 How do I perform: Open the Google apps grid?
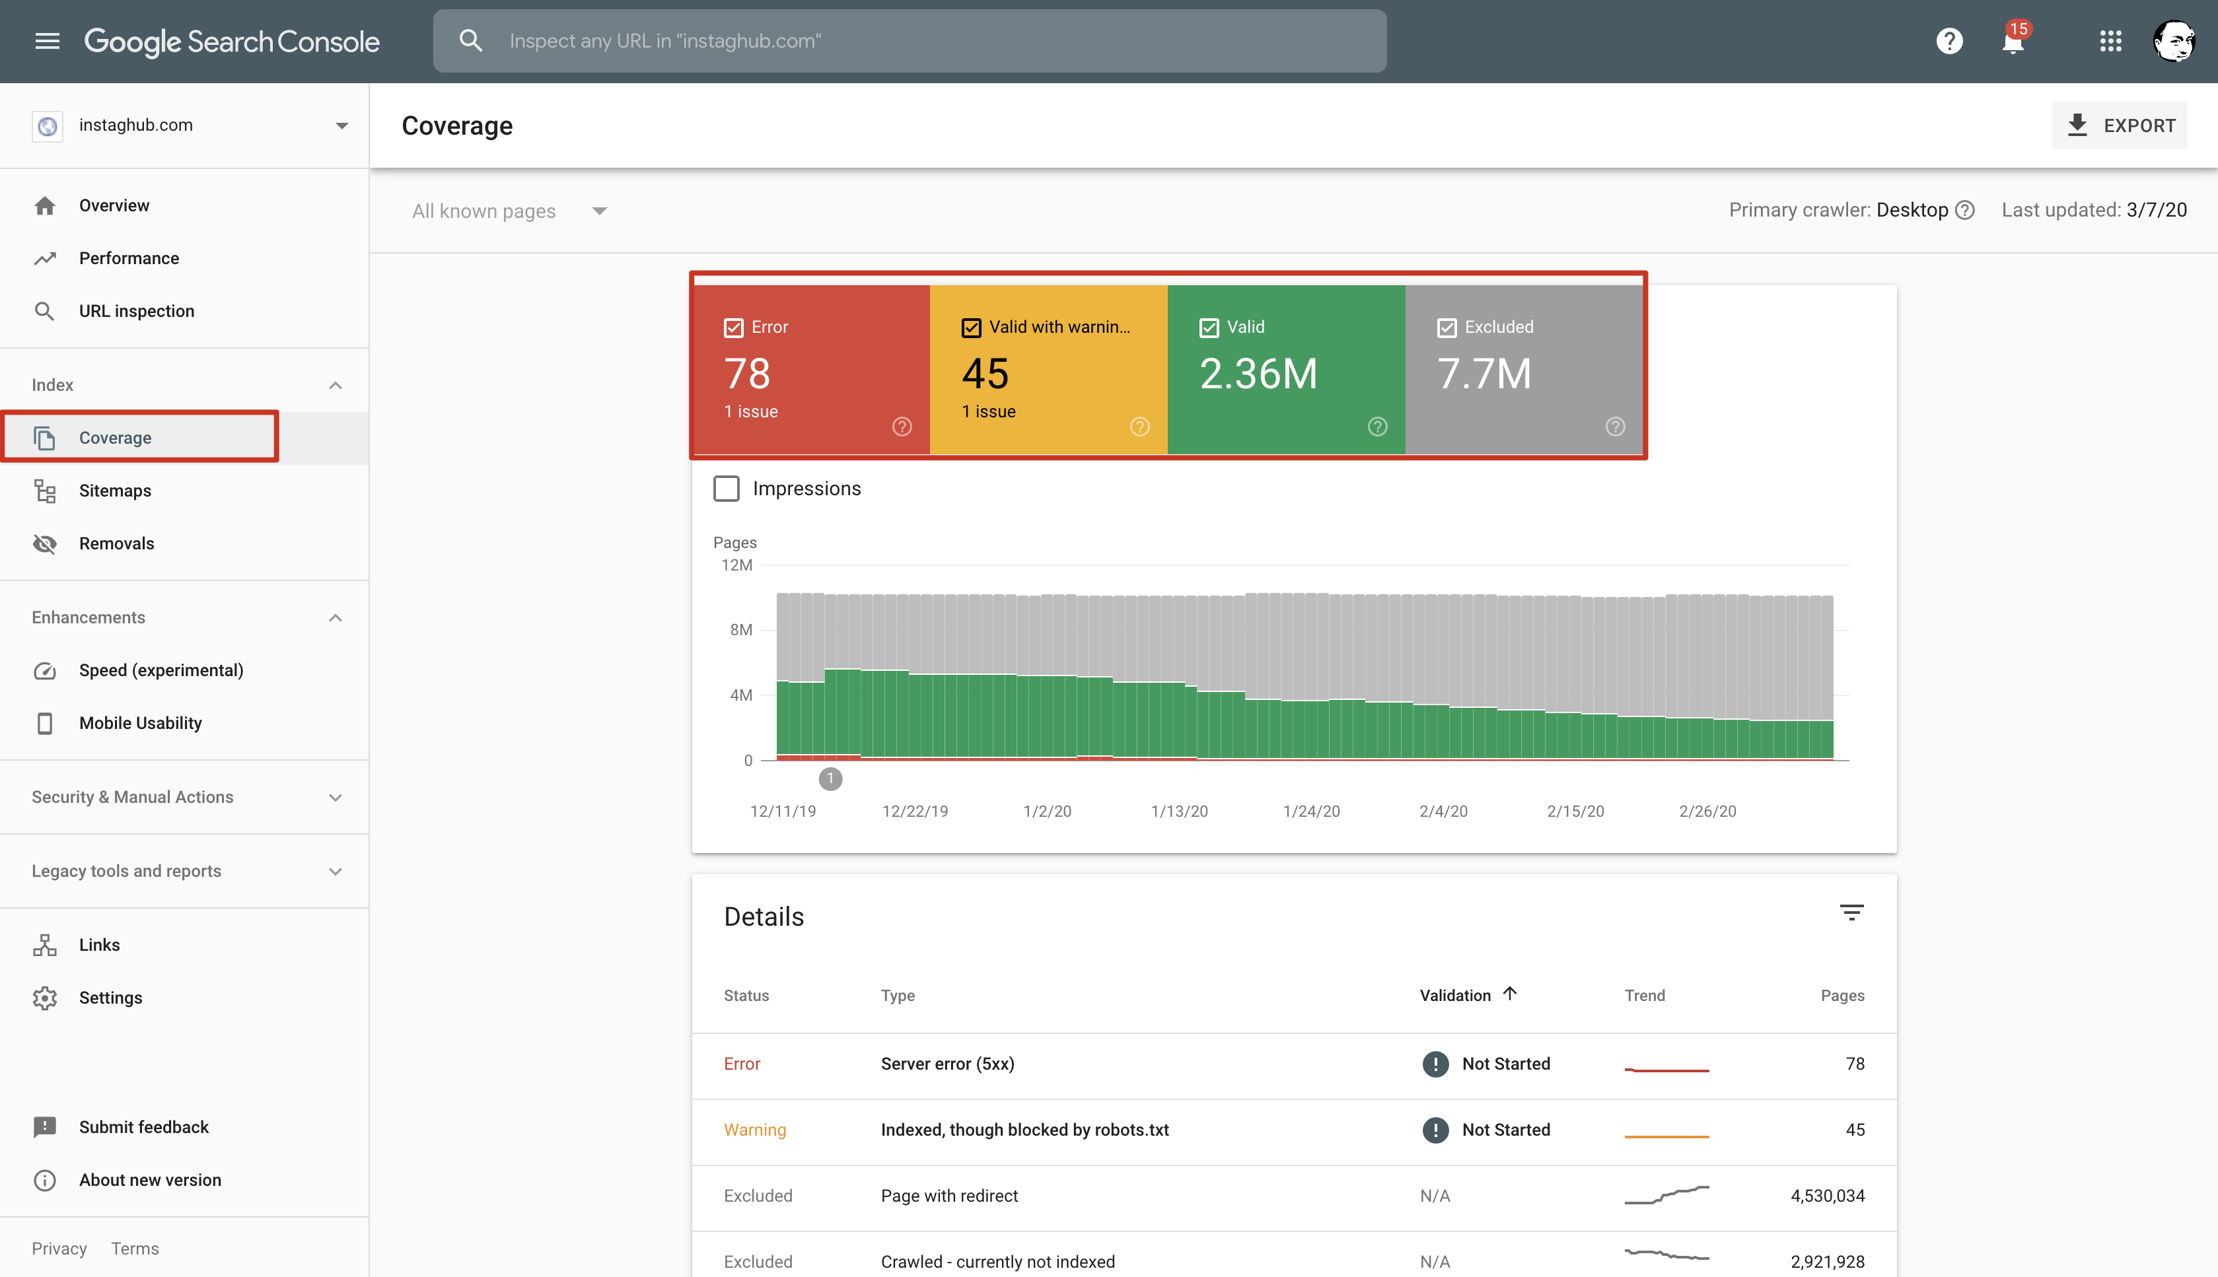click(2110, 41)
